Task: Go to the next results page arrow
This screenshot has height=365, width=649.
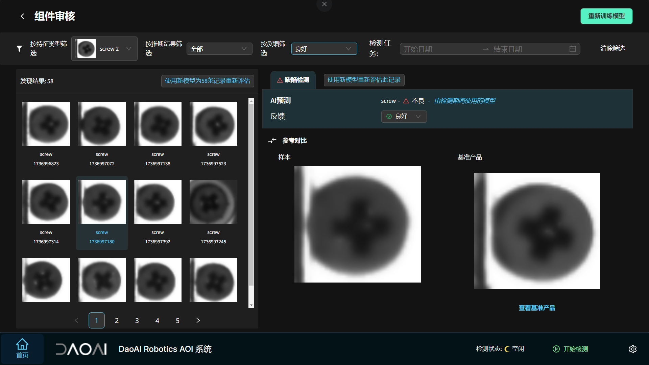Action: pyautogui.click(x=198, y=320)
